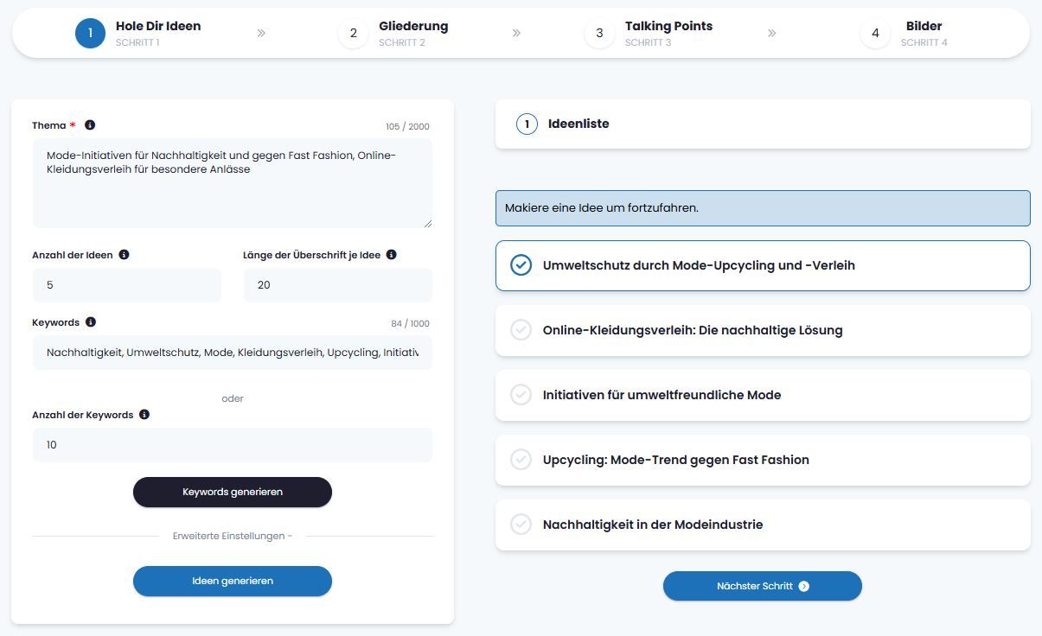Collapse the Erweiterte Einstellungen section
The image size is (1042, 636).
click(232, 536)
